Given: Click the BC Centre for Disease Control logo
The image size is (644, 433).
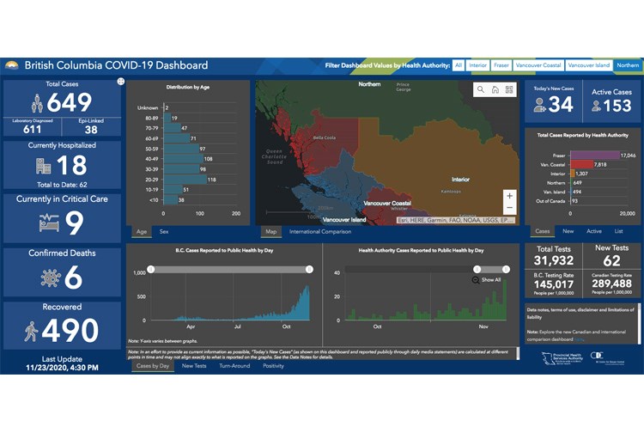Looking at the screenshot, I should click(607, 357).
